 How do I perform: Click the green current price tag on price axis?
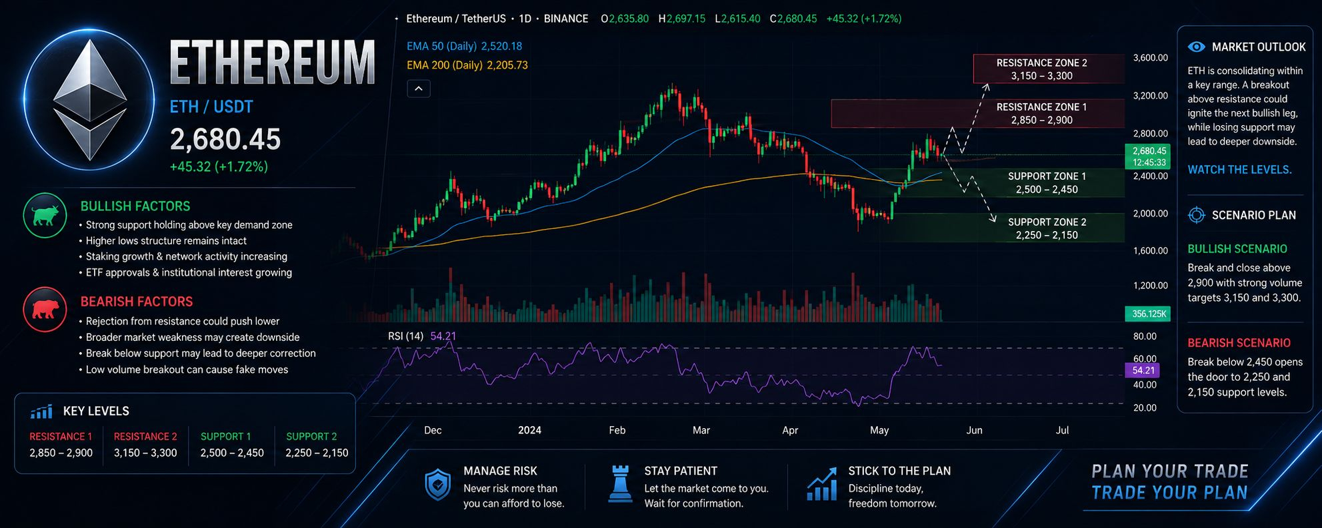(1149, 156)
